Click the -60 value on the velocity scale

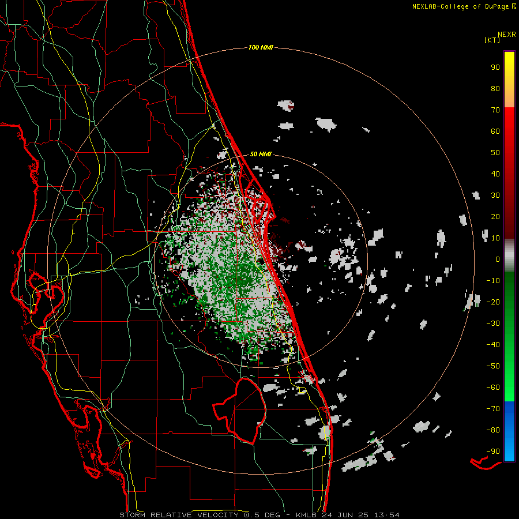tap(493, 388)
